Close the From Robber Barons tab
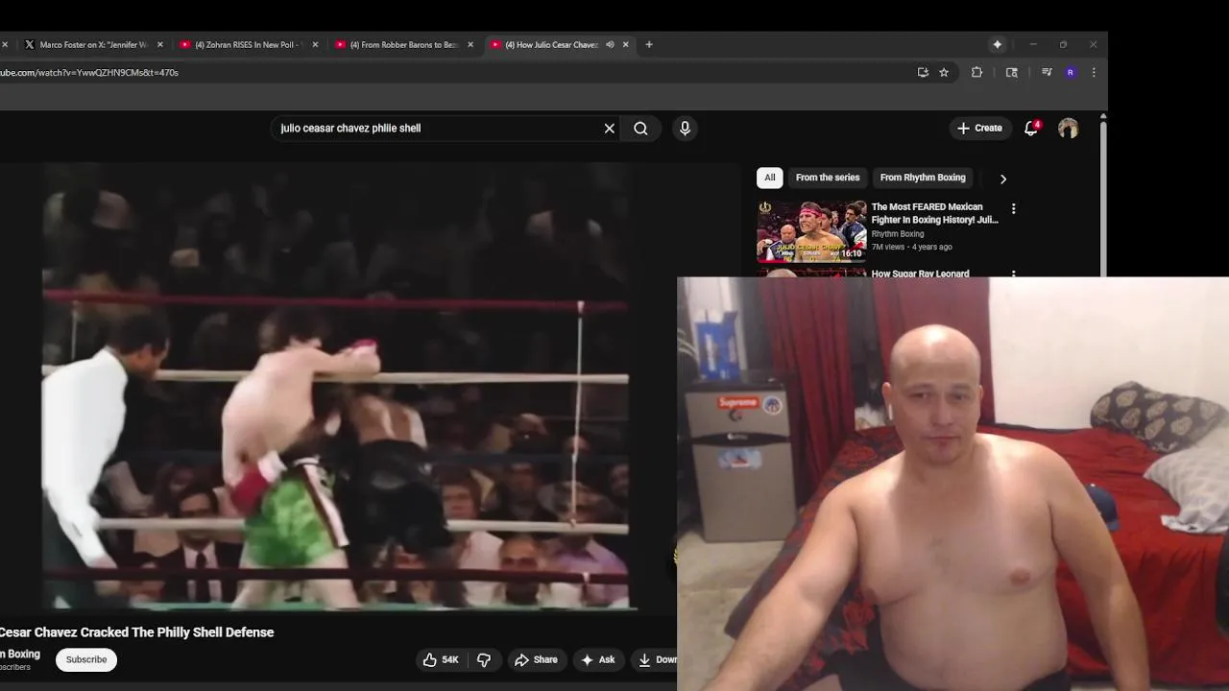Image resolution: width=1229 pixels, height=691 pixels. 470,44
